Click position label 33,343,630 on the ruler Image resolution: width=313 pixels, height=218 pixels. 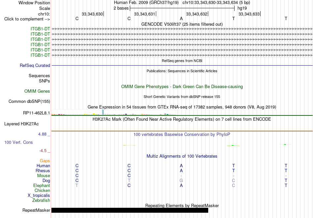pyautogui.click(x=92, y=14)
